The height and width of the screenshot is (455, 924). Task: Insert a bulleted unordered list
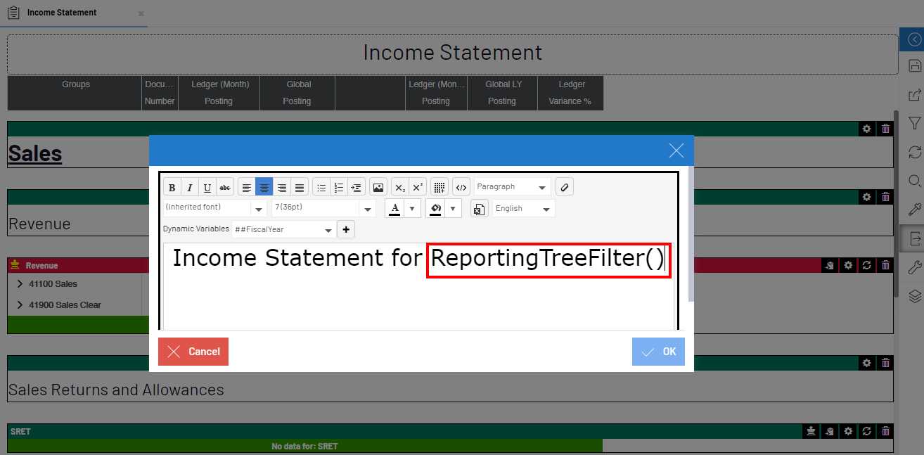tap(321, 187)
